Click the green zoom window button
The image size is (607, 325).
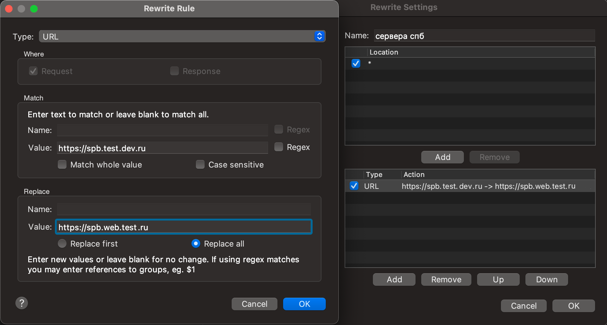click(34, 8)
